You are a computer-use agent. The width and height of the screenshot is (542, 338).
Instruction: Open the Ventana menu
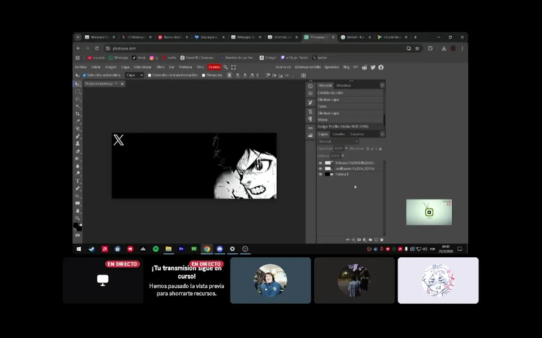point(185,67)
